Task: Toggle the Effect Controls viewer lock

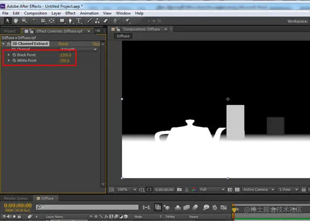Action: click(x=31, y=31)
